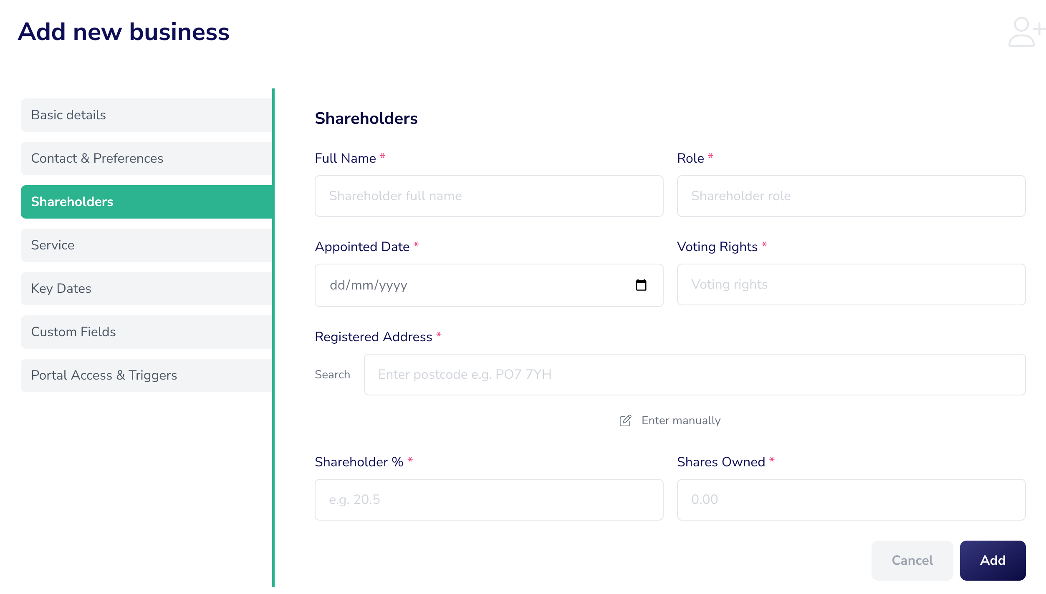
Task: Click the Enter manually link
Action: pos(681,420)
